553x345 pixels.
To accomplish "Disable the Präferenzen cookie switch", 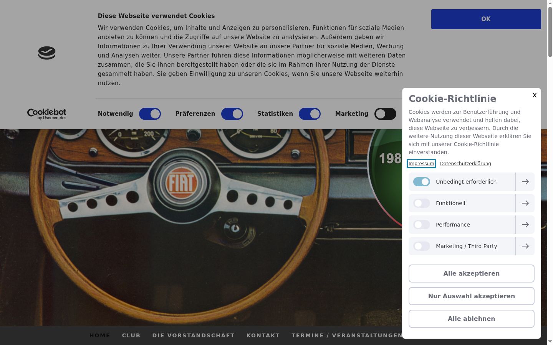I will pyautogui.click(x=232, y=114).
